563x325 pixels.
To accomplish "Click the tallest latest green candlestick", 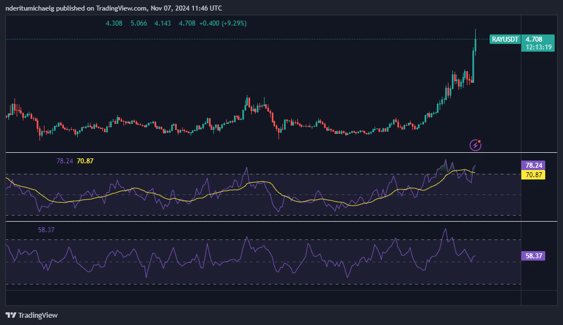I will tap(472, 66).
